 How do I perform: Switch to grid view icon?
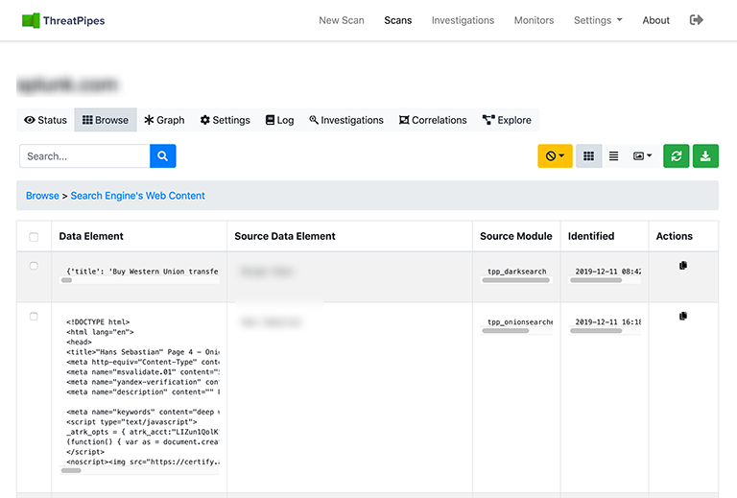[589, 156]
